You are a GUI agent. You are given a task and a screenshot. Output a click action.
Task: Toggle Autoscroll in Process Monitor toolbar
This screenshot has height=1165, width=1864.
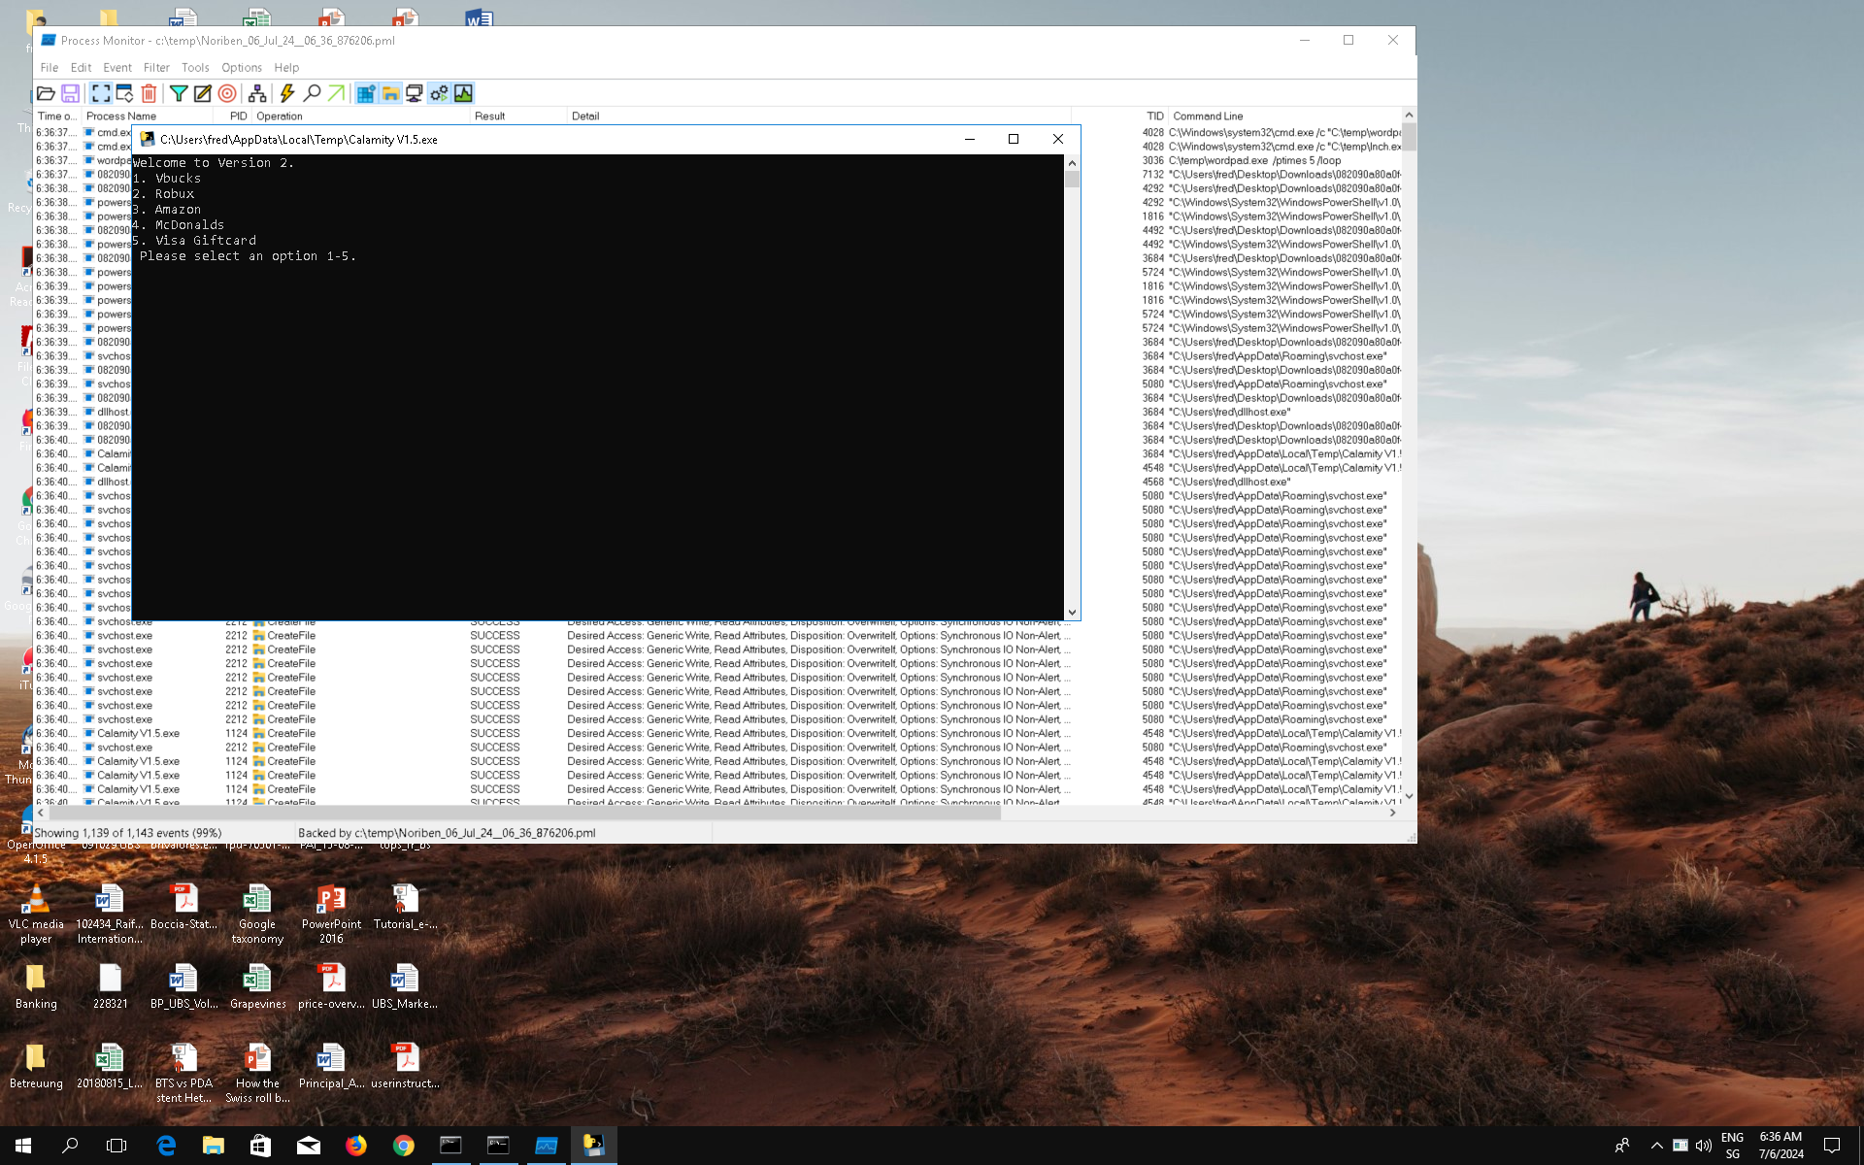click(124, 93)
